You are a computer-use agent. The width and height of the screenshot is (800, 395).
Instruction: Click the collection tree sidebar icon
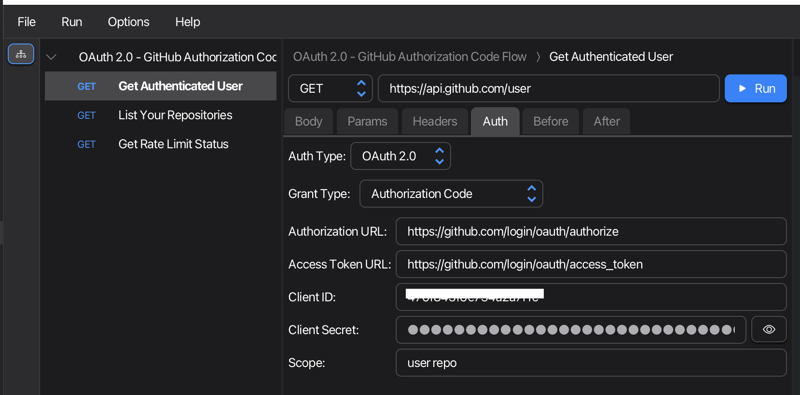[21, 54]
